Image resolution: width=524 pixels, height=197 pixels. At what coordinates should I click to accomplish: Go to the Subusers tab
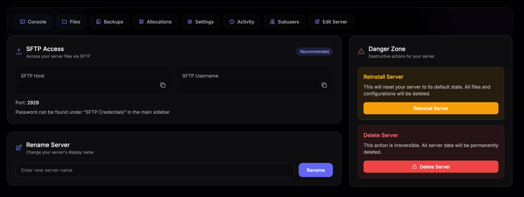coord(285,21)
